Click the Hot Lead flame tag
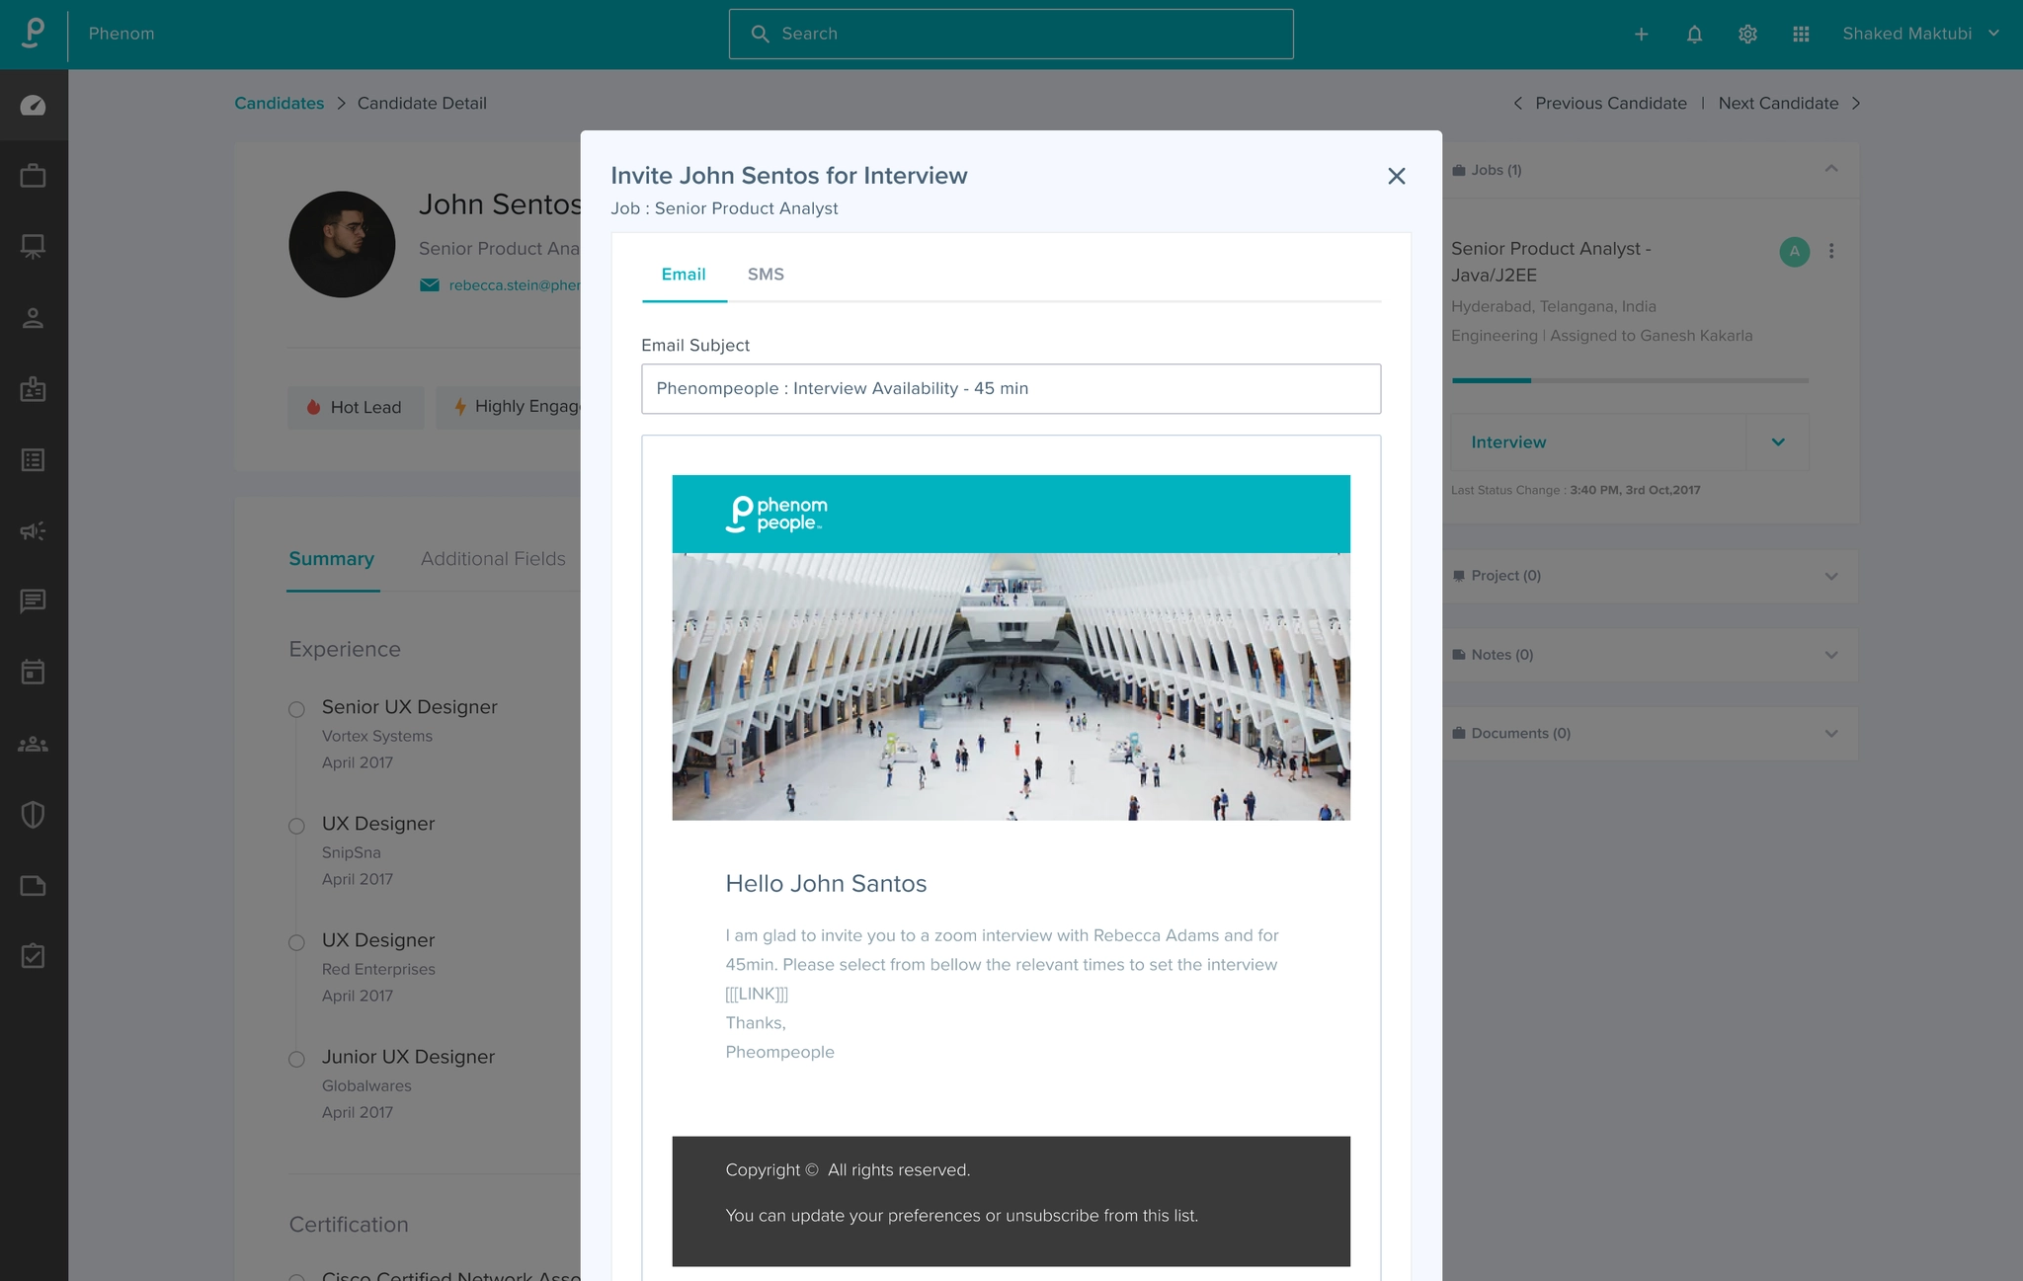The height and width of the screenshot is (1281, 2023). point(355,407)
